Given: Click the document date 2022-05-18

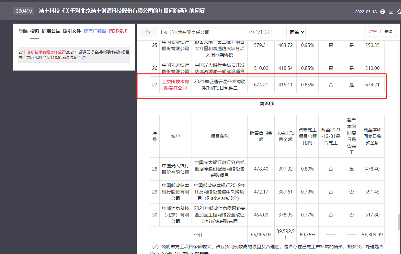Looking at the screenshot, I should (366, 12).
